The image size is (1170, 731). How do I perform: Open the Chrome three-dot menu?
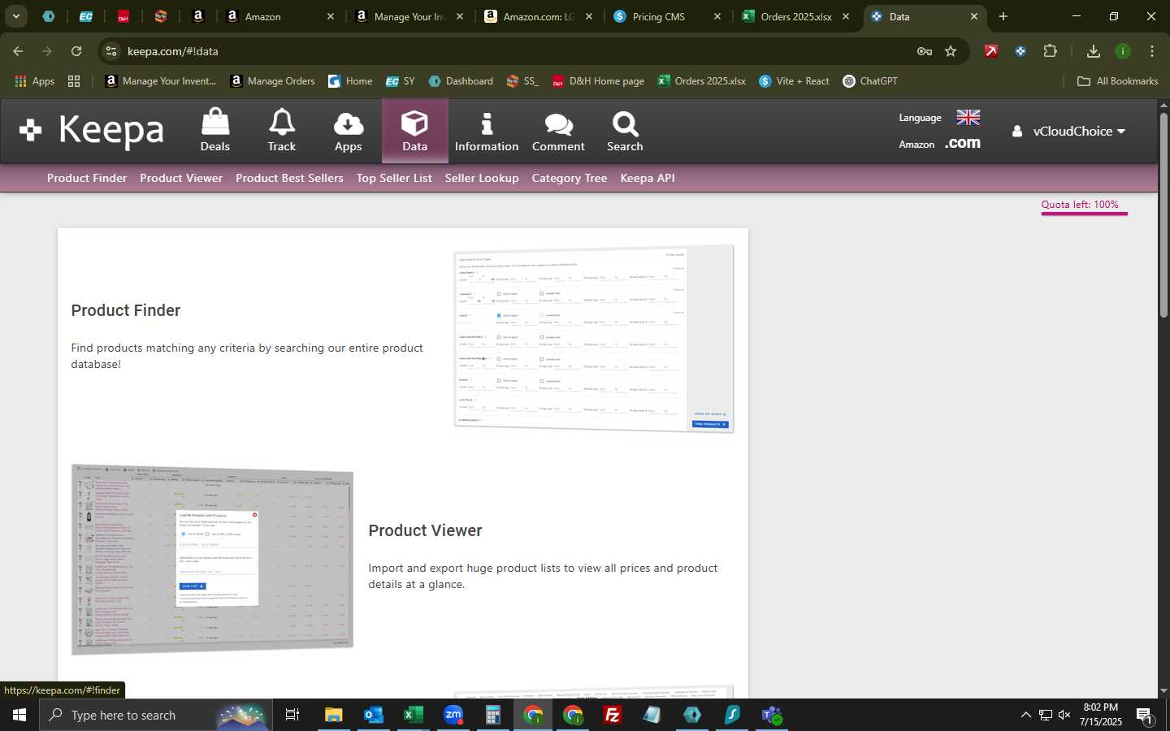1152,51
